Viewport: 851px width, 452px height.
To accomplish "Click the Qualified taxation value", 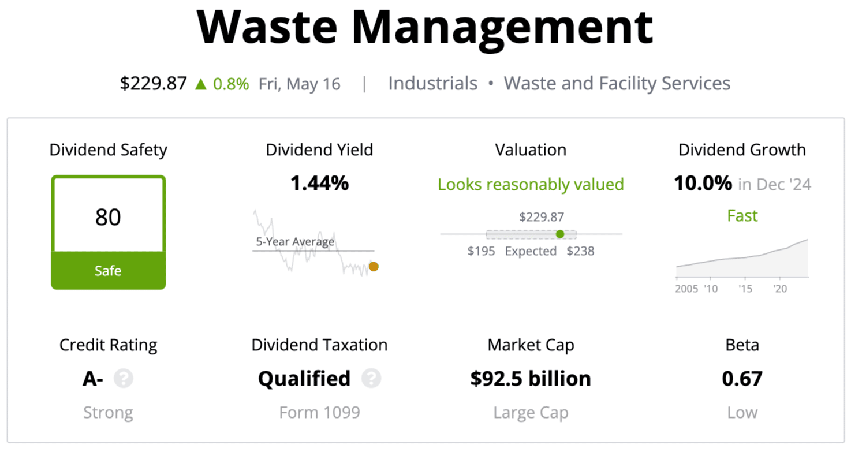I will (304, 379).
